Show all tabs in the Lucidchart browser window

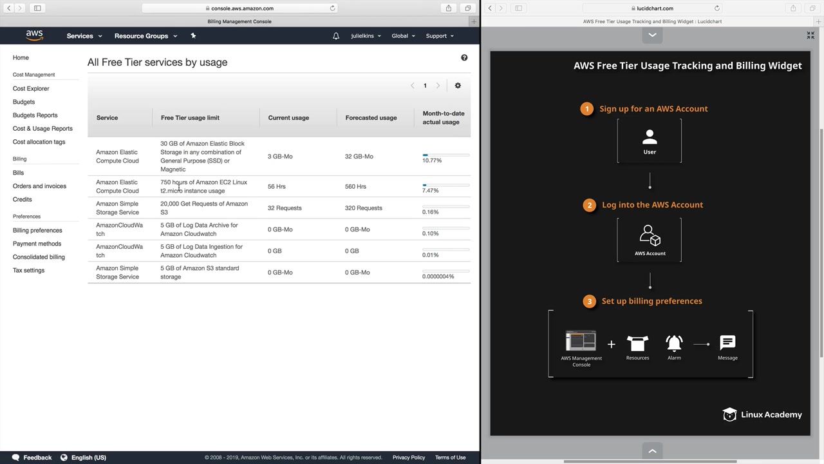pyautogui.click(x=812, y=8)
